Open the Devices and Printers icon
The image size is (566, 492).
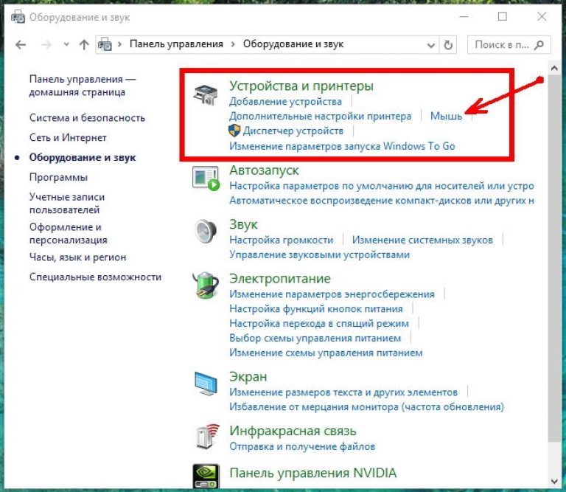[x=206, y=97]
